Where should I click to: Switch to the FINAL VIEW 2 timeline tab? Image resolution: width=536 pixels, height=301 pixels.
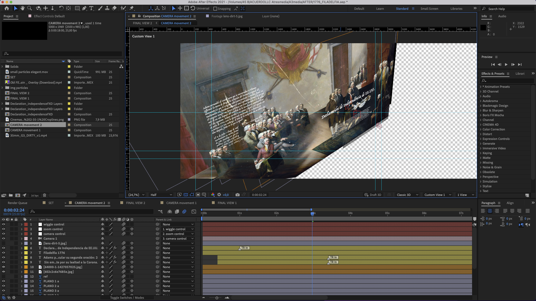pyautogui.click(x=135, y=203)
